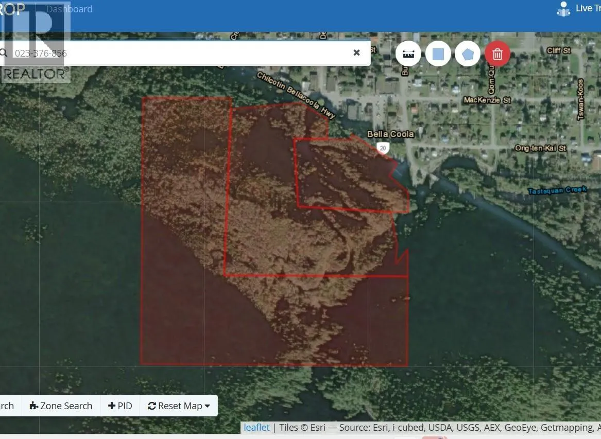This screenshot has height=439, width=601.
Task: Choose the draw polygon tool
Action: [468, 54]
